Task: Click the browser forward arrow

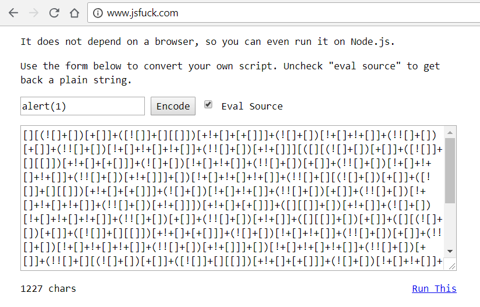Action: point(33,13)
